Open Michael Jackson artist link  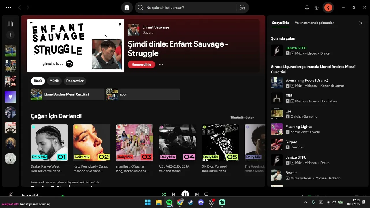click(x=328, y=178)
